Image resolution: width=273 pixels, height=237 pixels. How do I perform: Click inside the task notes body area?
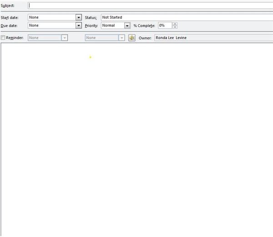point(137,139)
